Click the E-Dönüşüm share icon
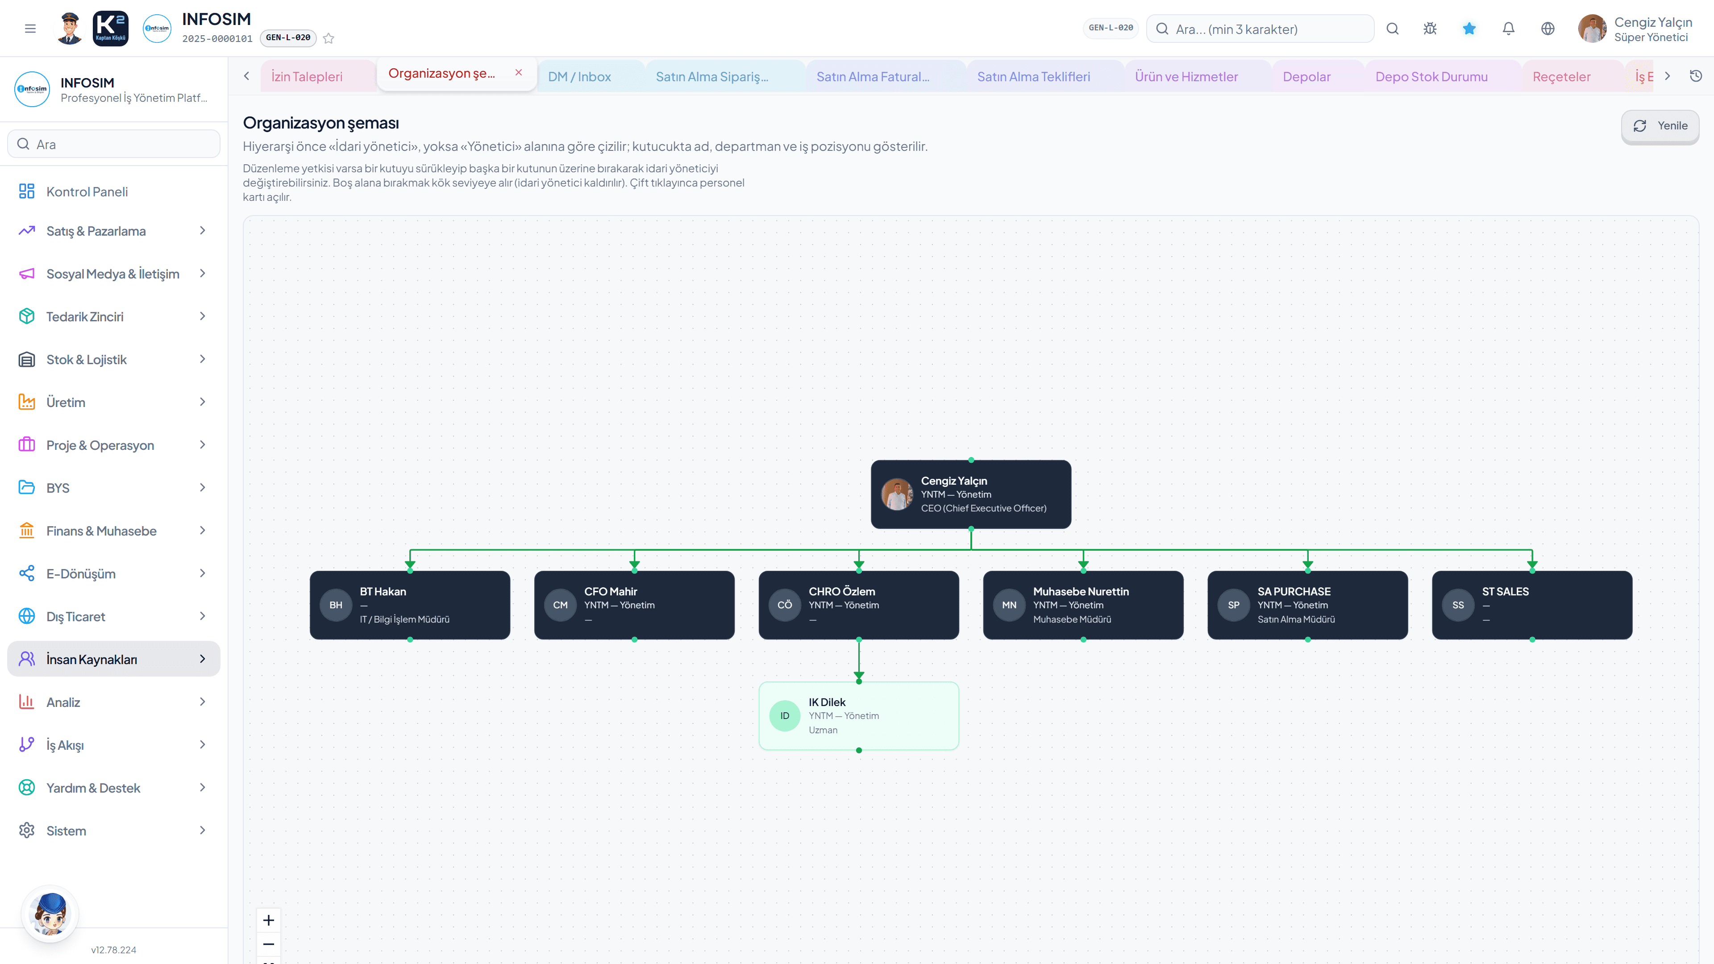The height and width of the screenshot is (964, 1714). pyautogui.click(x=27, y=573)
